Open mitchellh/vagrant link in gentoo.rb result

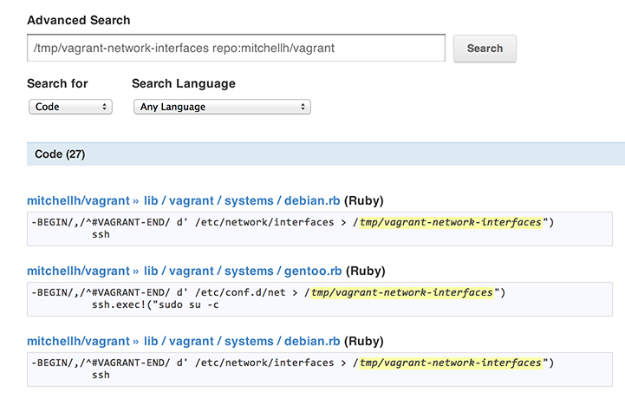(79, 271)
